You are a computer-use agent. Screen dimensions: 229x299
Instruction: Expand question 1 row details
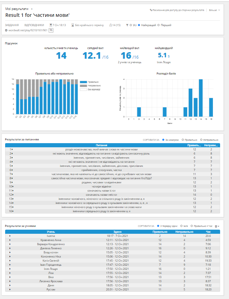tap(11, 149)
